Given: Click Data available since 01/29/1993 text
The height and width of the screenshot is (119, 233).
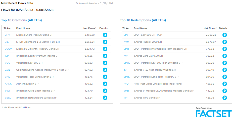Looking at the screenshot, I should click(x=95, y=3).
